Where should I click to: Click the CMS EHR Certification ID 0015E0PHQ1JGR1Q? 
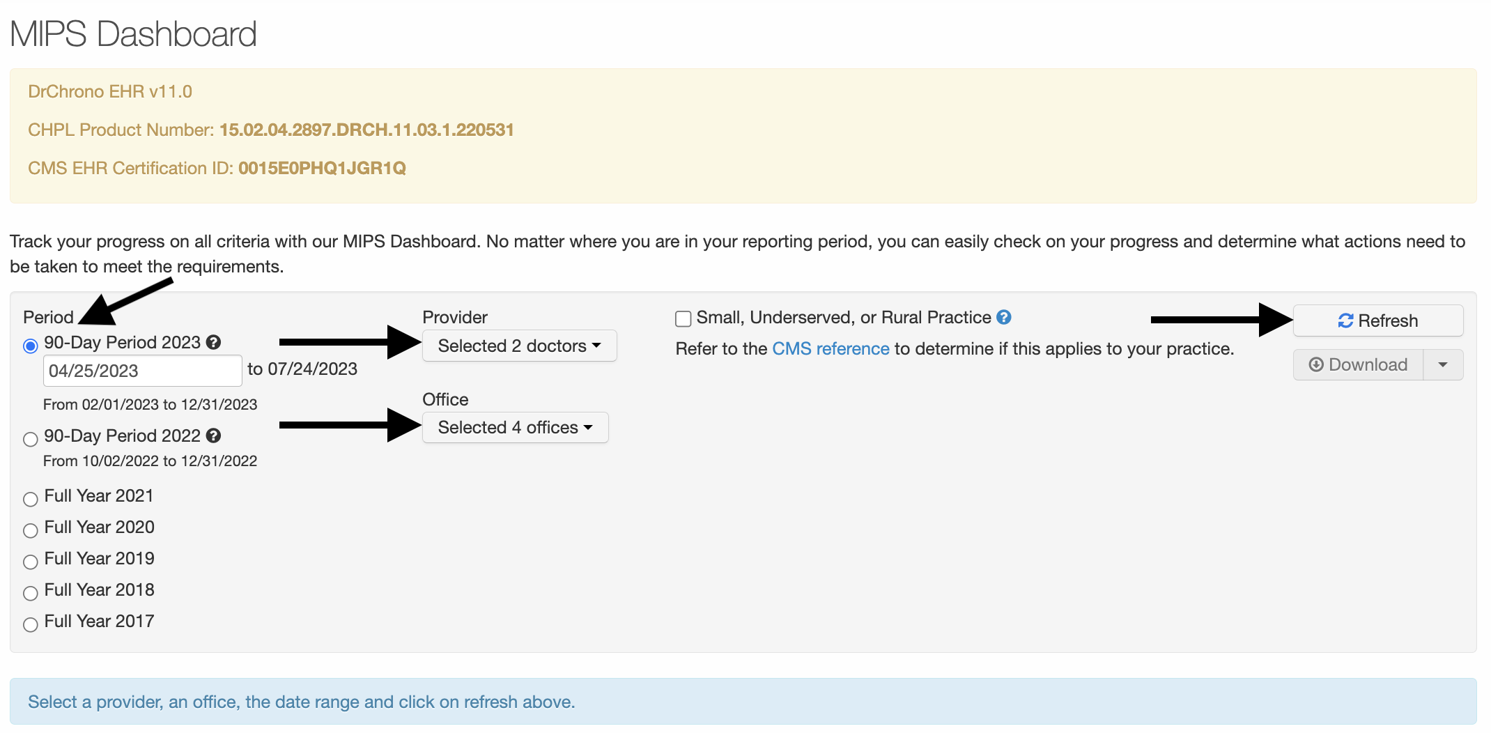coord(322,168)
